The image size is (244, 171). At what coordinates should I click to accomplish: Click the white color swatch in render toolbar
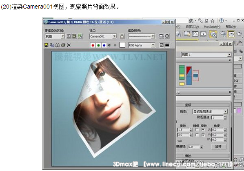click(x=122, y=45)
